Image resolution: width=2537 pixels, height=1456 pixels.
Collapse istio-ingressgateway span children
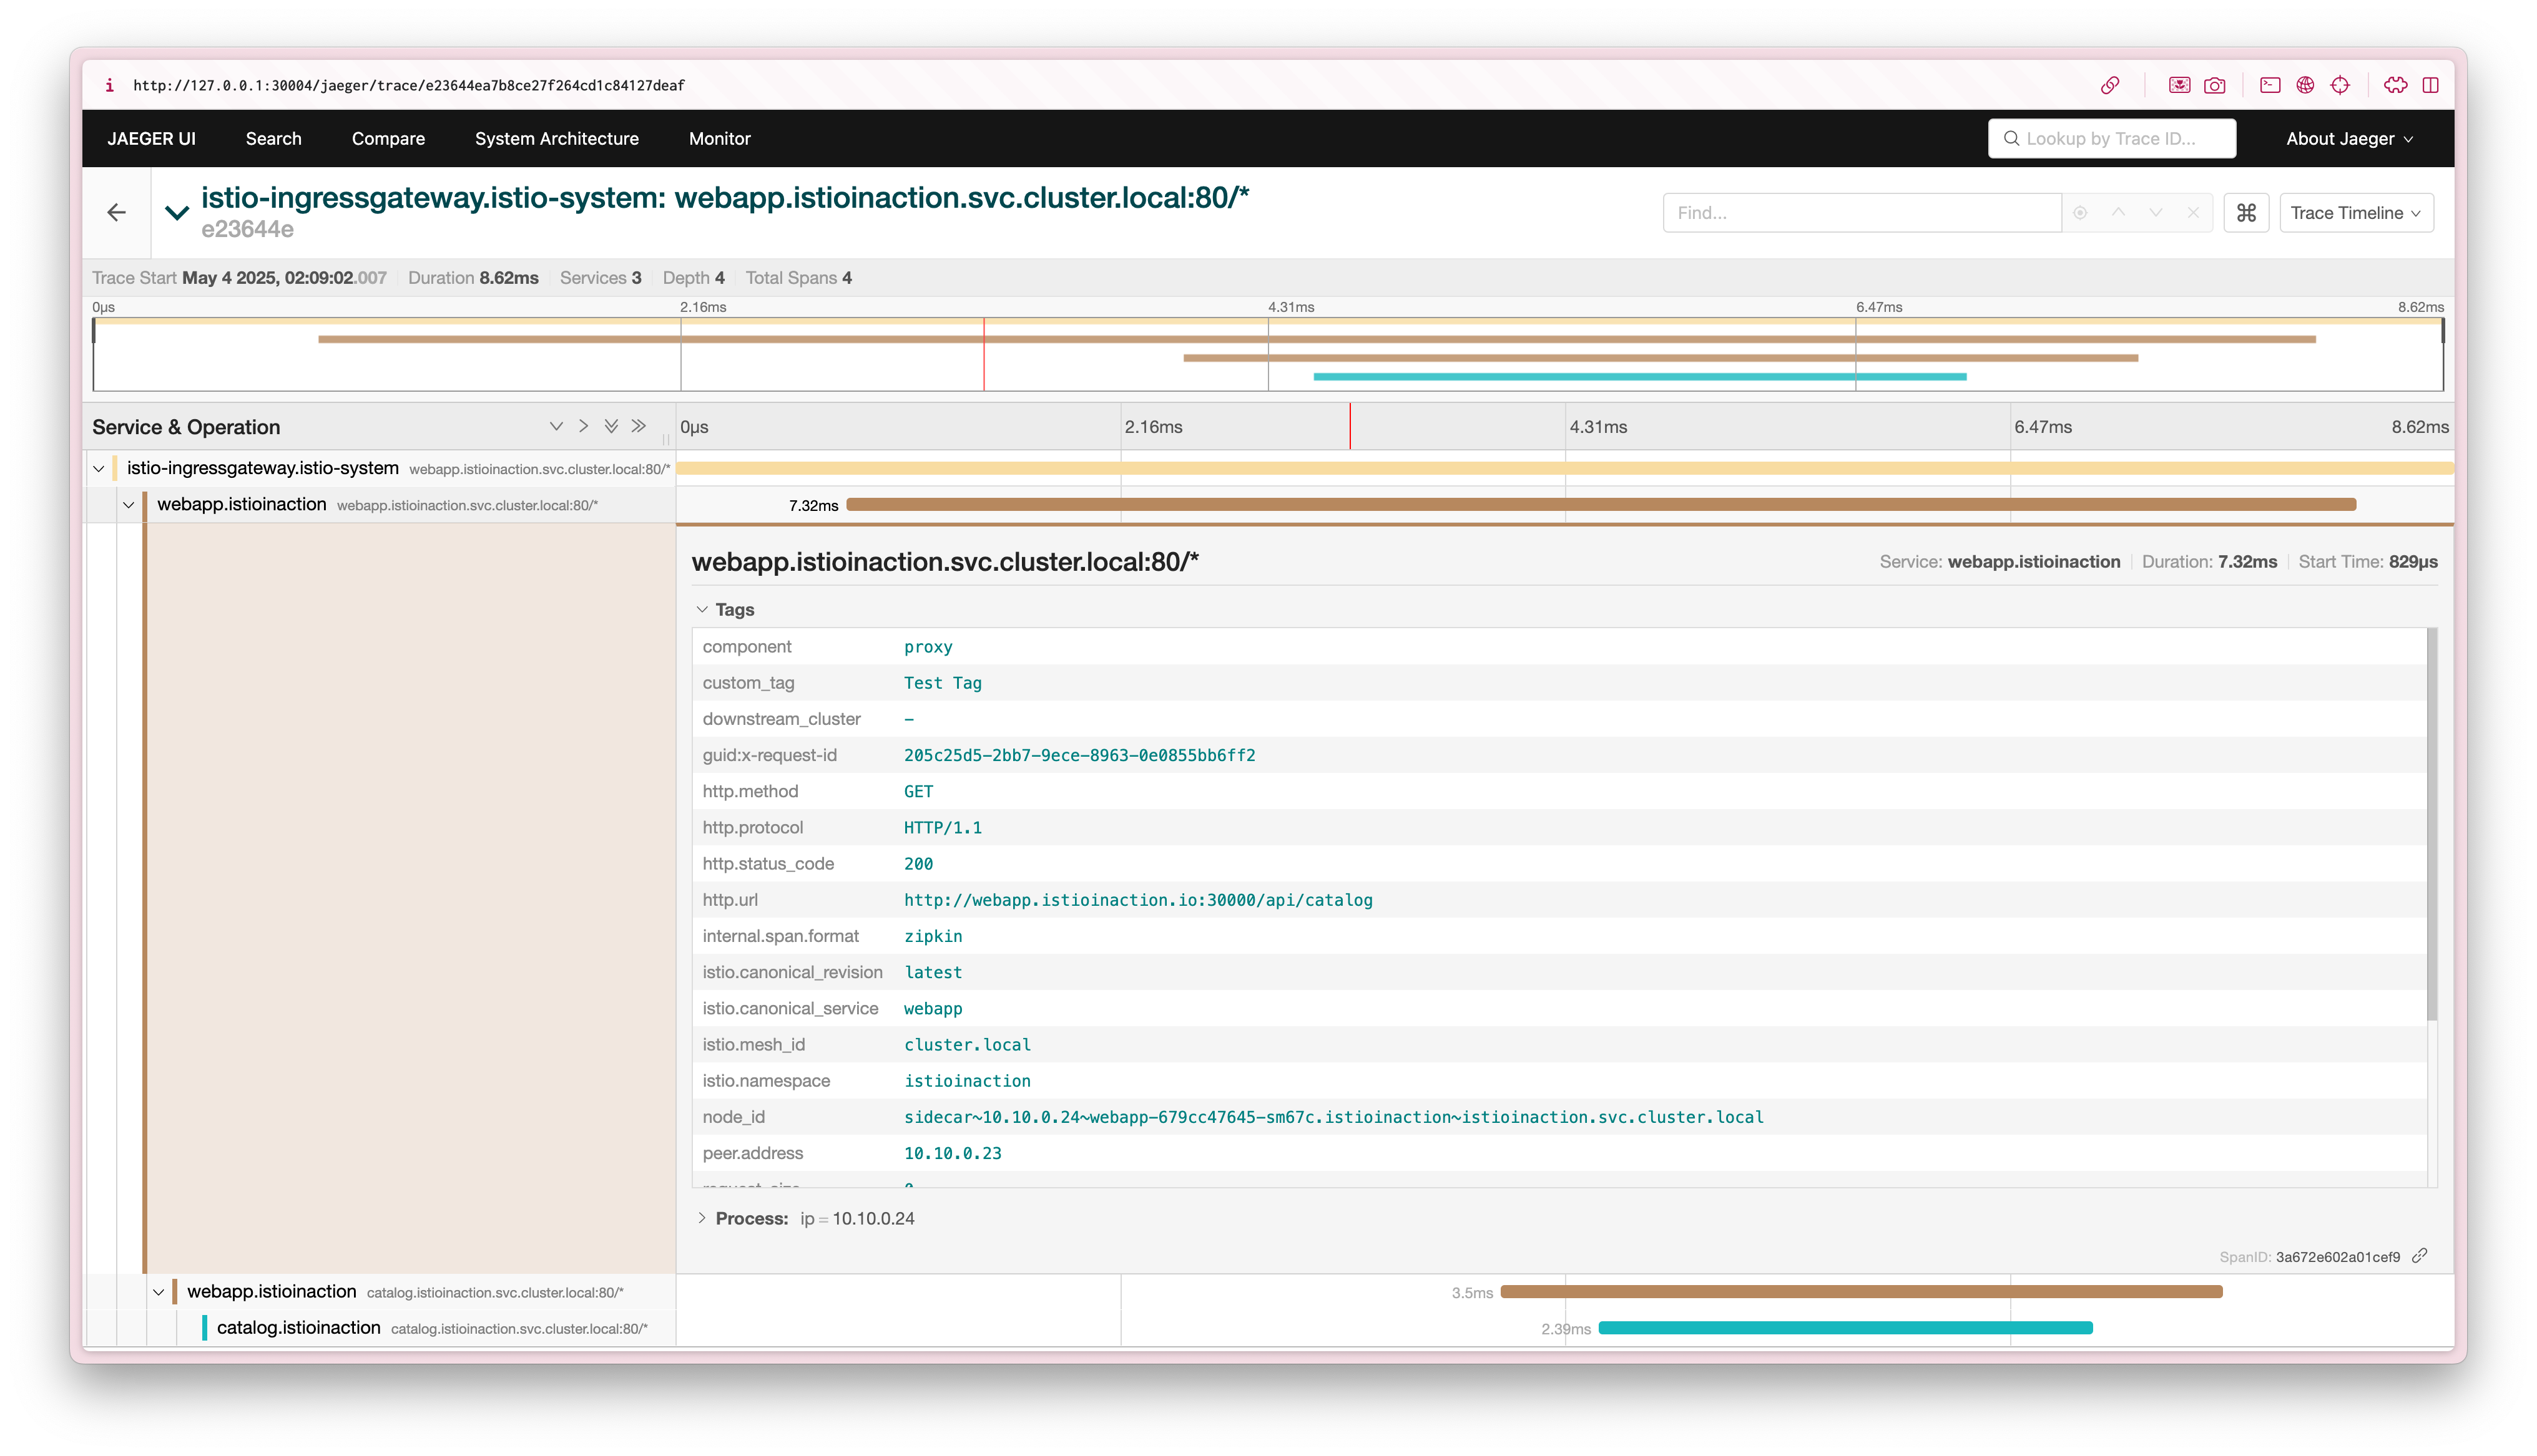pyautogui.click(x=99, y=468)
